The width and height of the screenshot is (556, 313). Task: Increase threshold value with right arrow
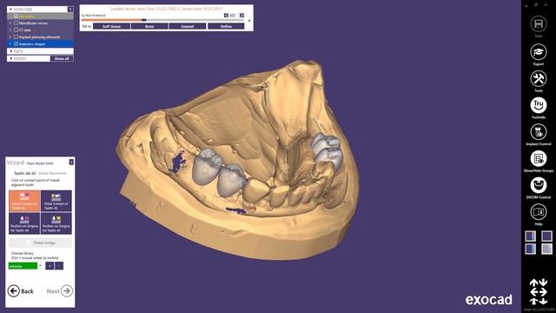(242, 16)
